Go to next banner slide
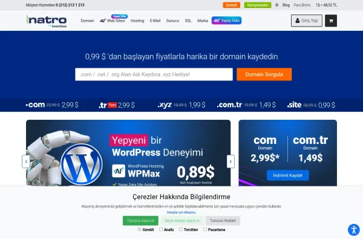 tap(231, 162)
